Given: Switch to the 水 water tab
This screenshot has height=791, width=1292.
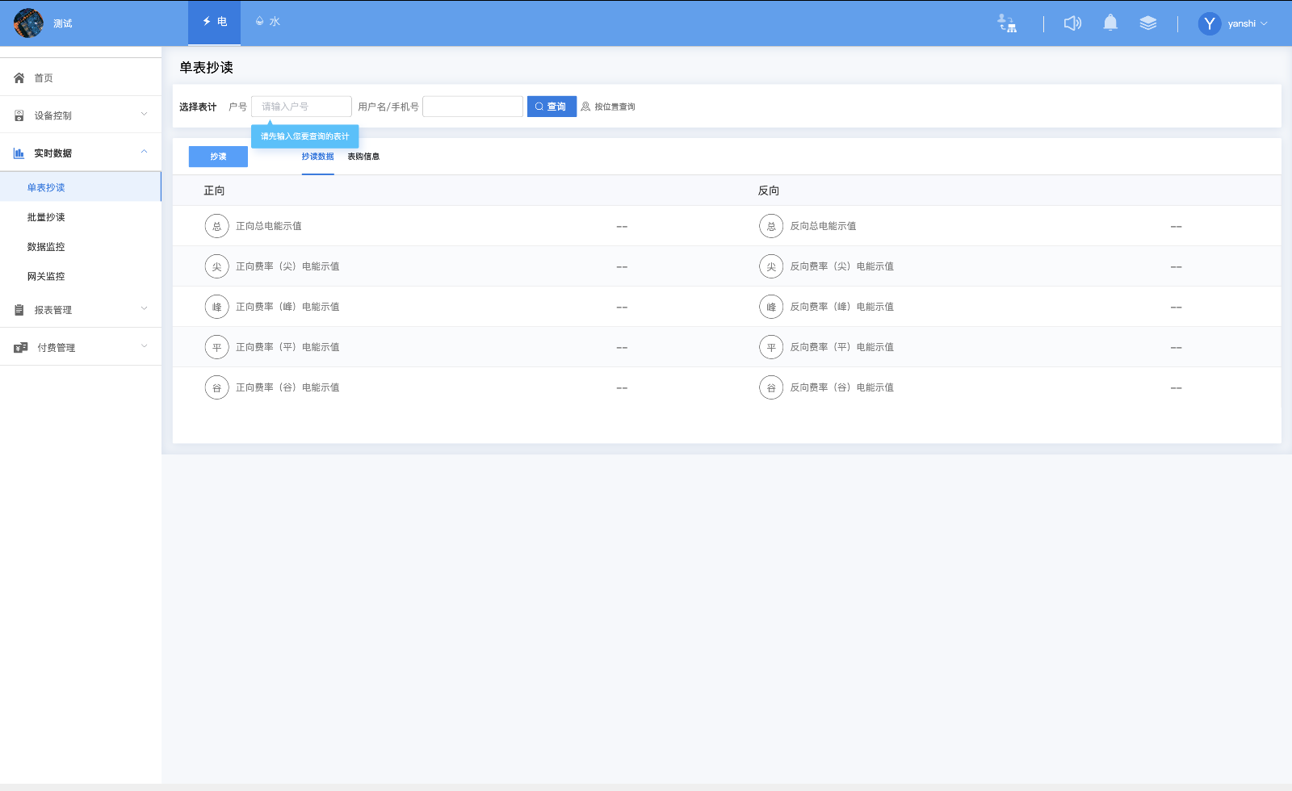Looking at the screenshot, I should tap(268, 22).
